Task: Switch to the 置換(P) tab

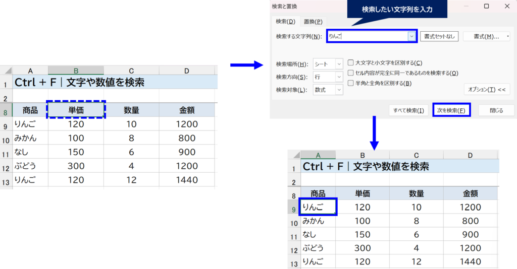Action: tap(313, 22)
